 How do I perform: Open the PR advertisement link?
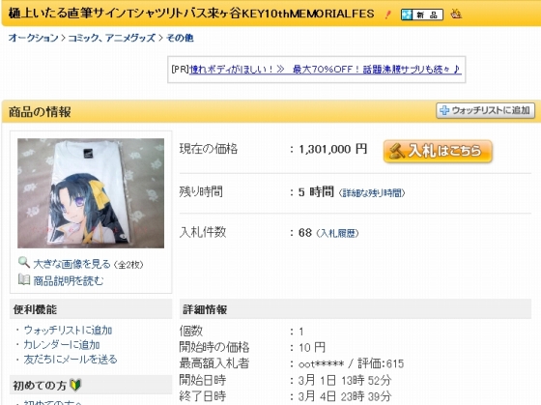[325, 70]
